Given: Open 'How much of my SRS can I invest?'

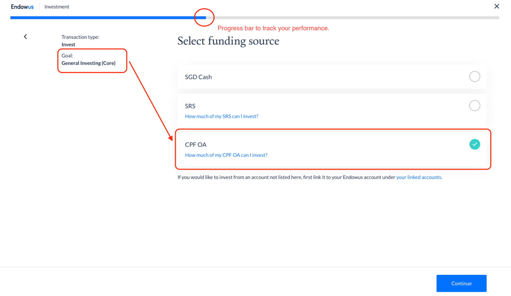Looking at the screenshot, I should (222, 116).
